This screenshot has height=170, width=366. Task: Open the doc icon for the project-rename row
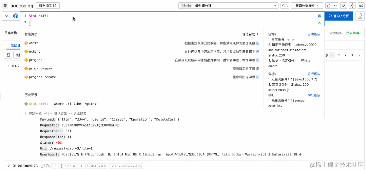coord(258,77)
